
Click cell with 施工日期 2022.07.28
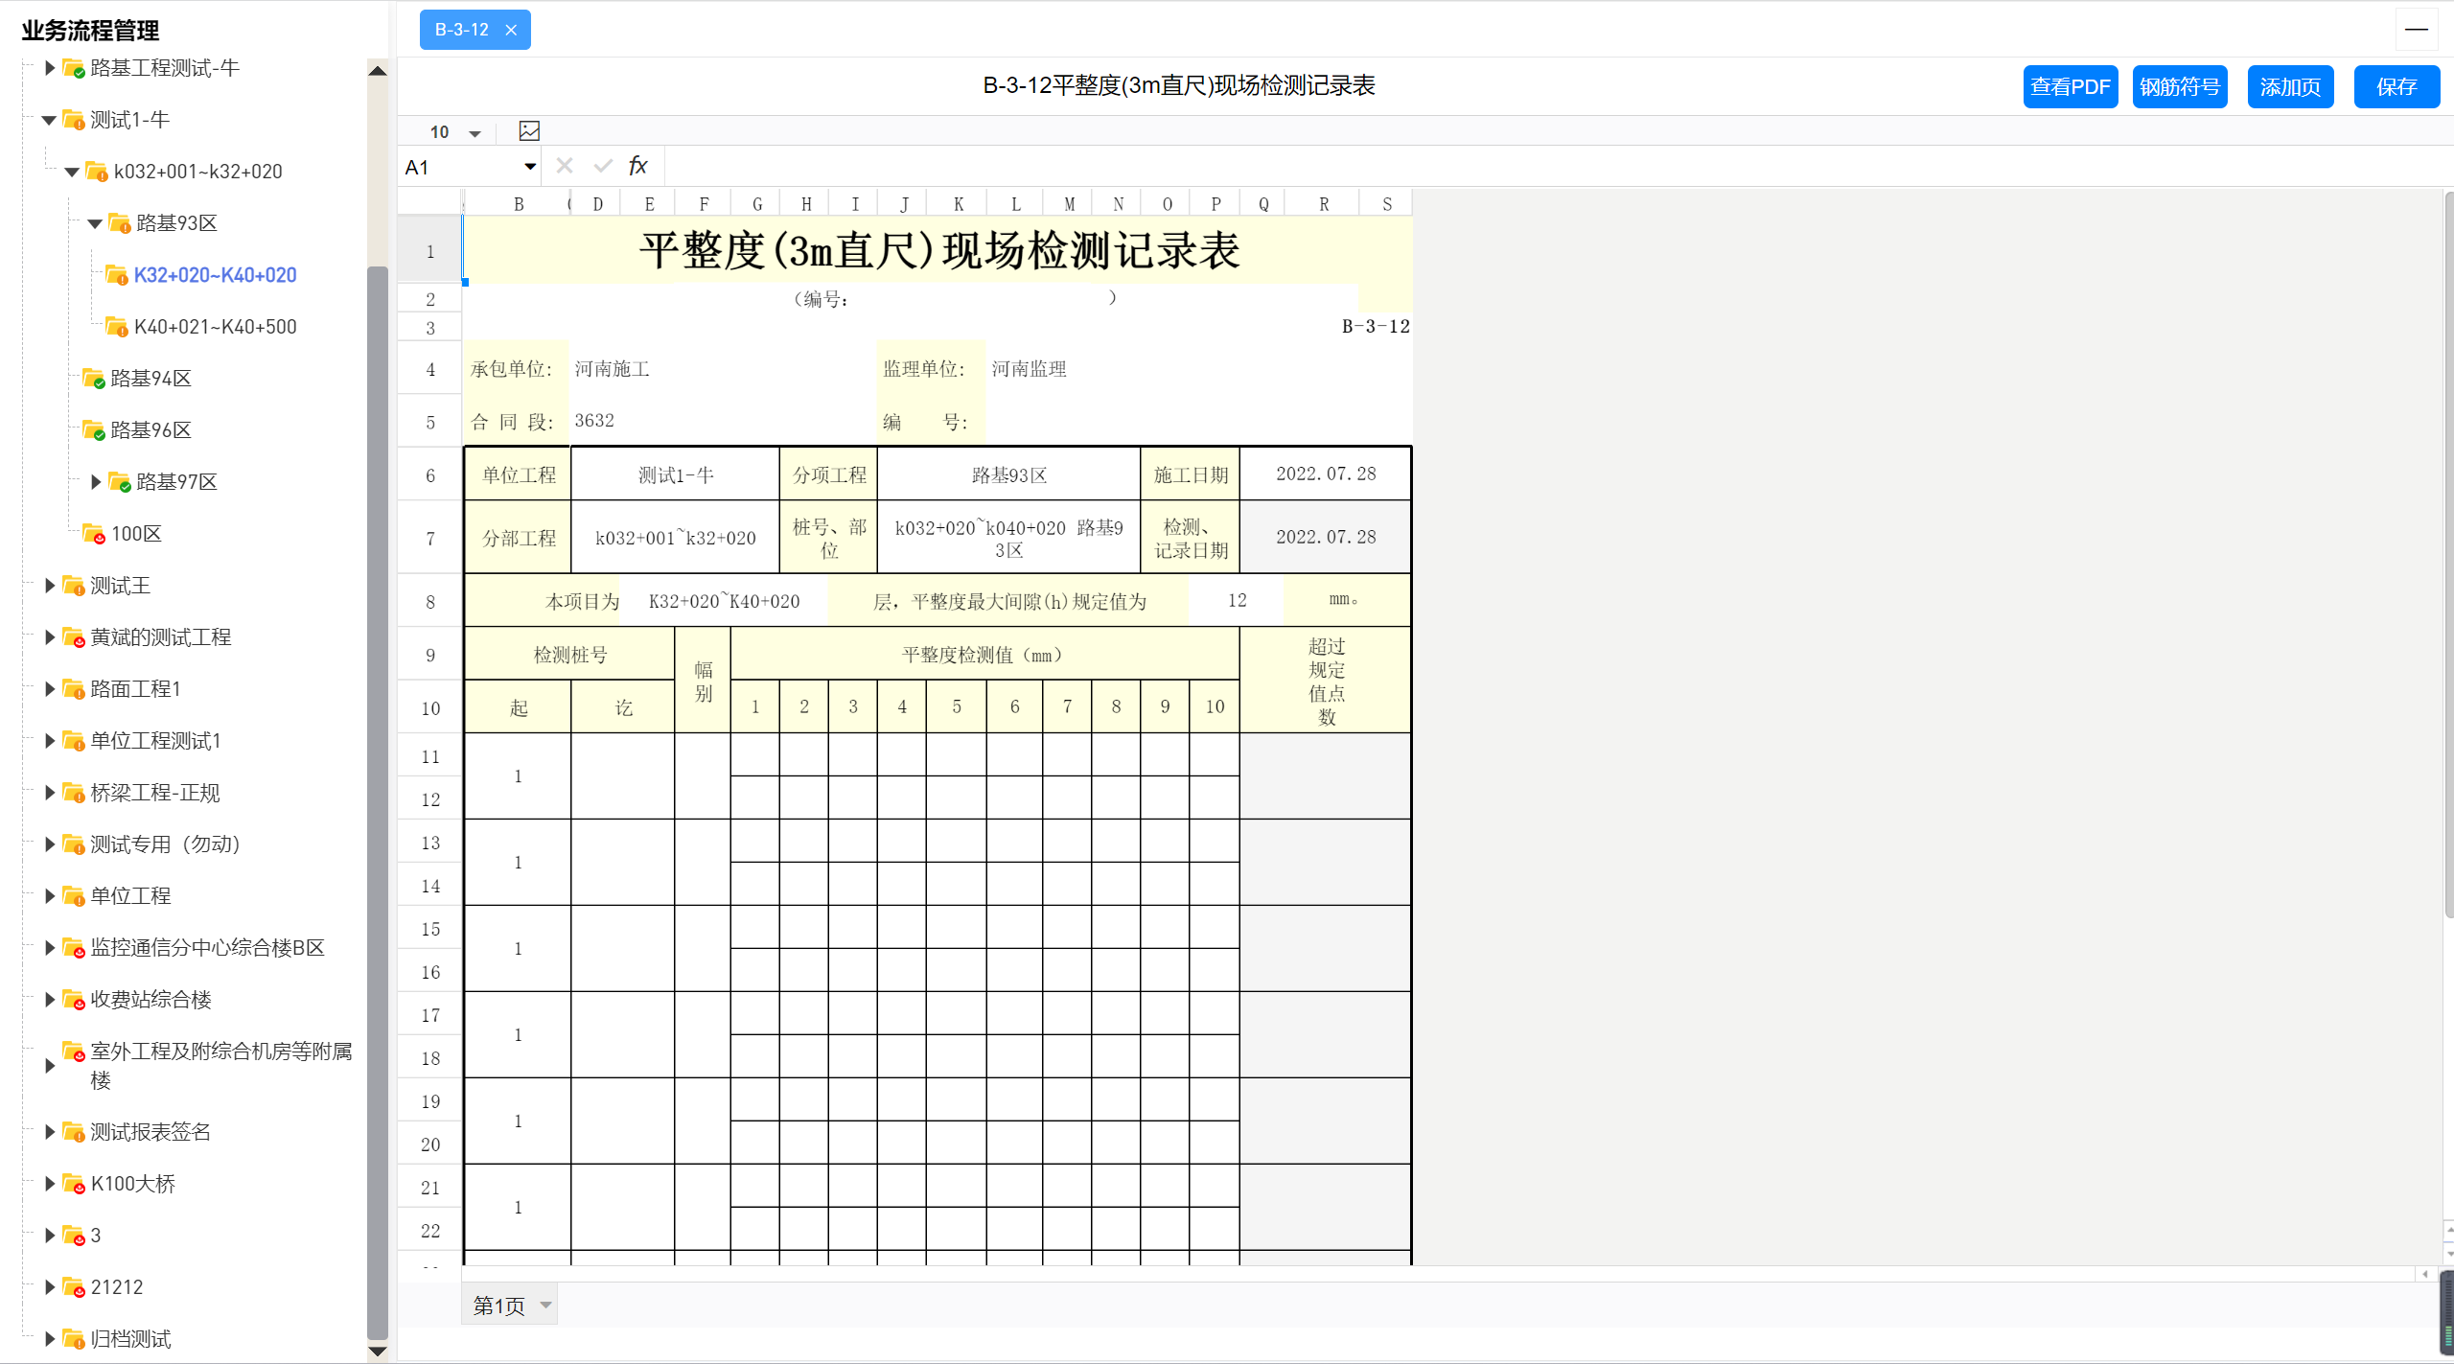(x=1325, y=474)
